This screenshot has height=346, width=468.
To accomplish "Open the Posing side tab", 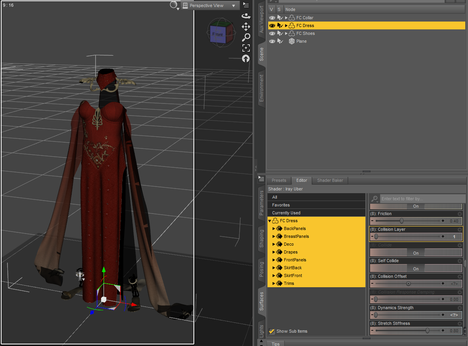I will click(262, 269).
